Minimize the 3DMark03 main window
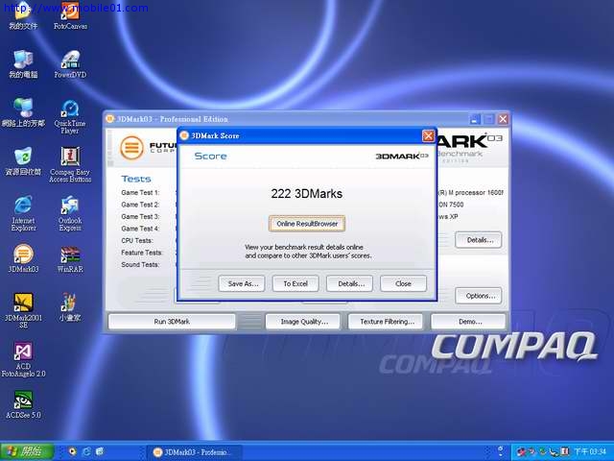Viewport: 614px width, 461px height. [475, 119]
